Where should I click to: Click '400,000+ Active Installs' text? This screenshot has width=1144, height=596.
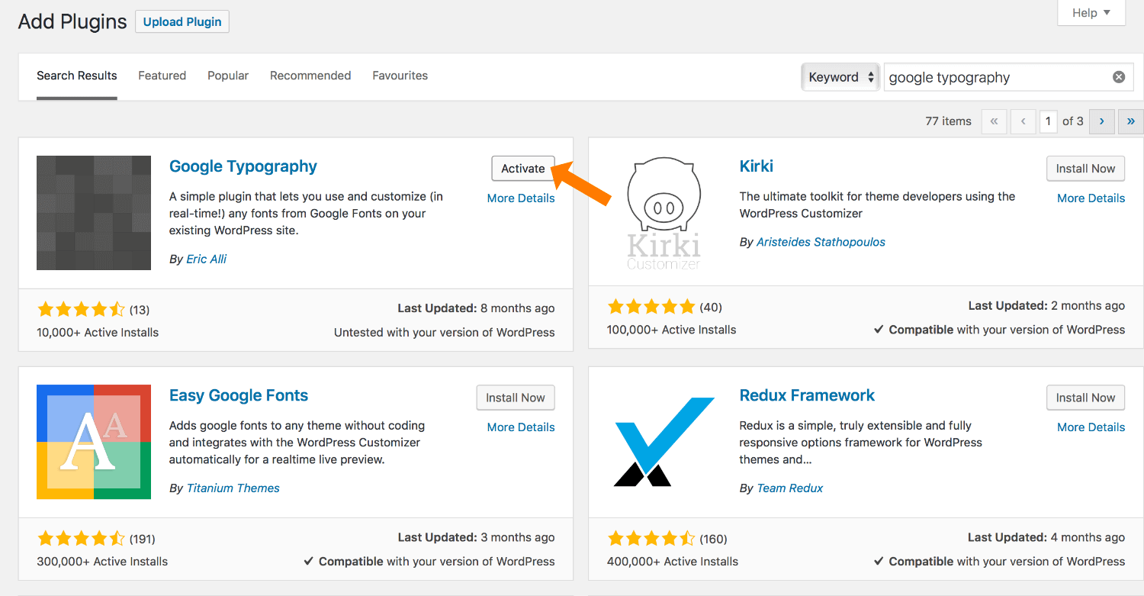tap(673, 561)
